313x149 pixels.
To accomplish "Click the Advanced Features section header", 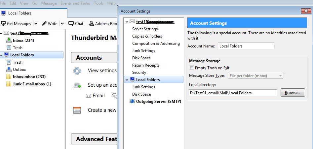I will tap(94, 139).
